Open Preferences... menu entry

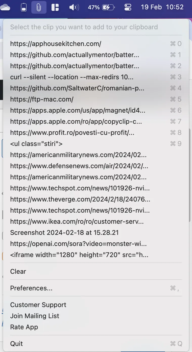click(x=96, y=288)
